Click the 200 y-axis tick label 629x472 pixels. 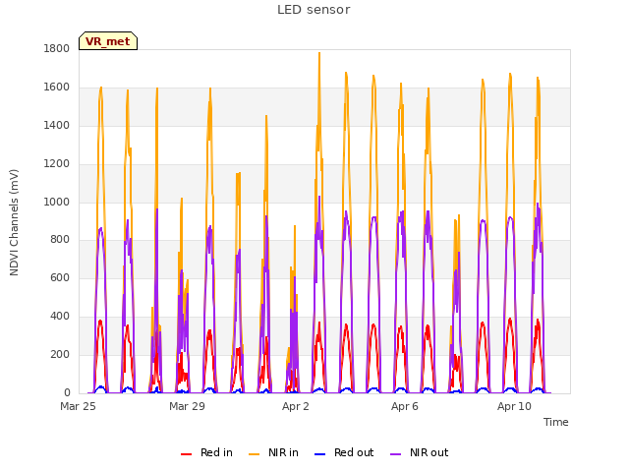click(60, 354)
